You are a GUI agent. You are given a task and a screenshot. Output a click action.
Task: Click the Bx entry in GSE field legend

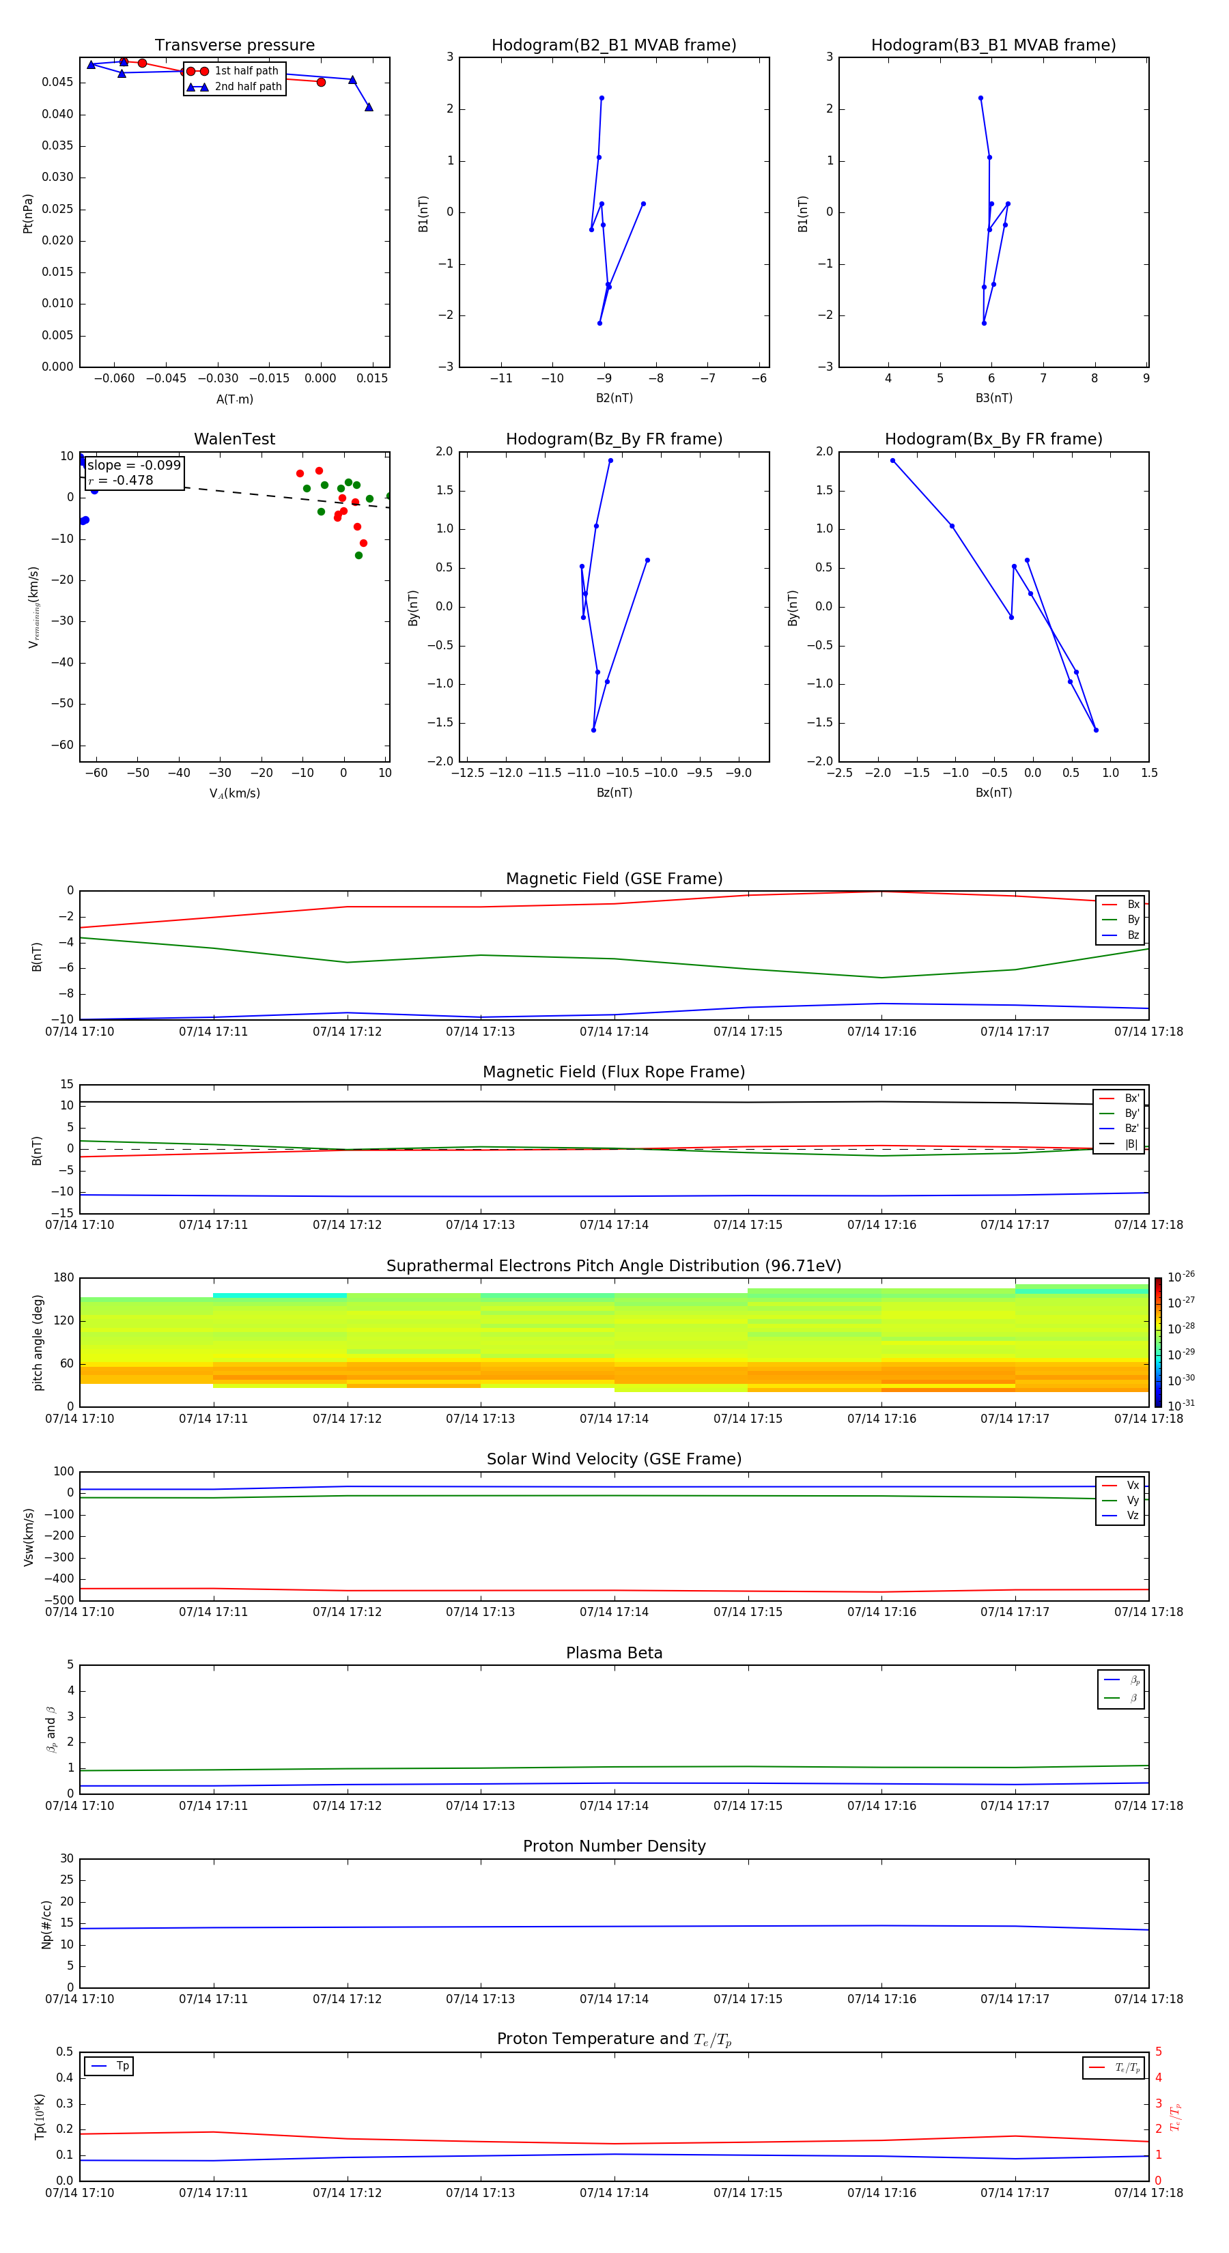[1120, 905]
